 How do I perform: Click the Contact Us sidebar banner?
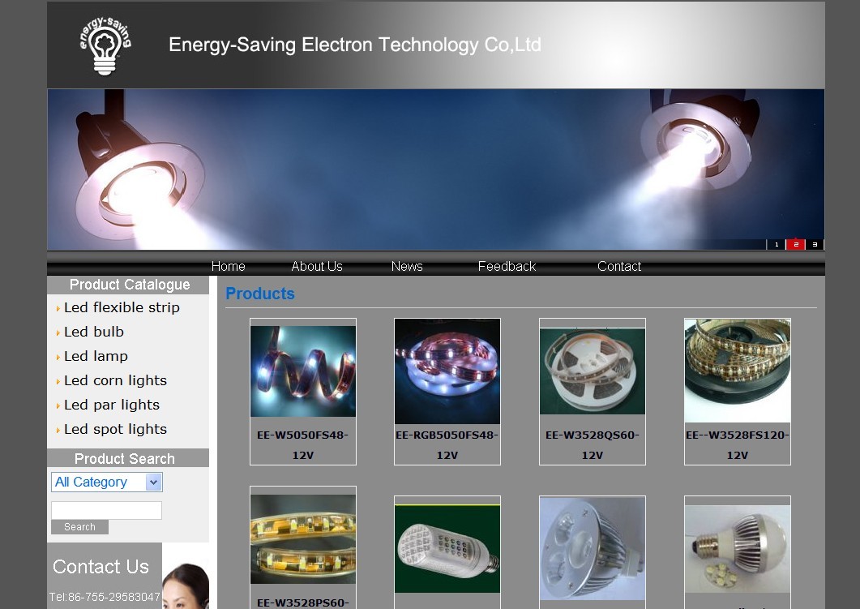(x=101, y=566)
